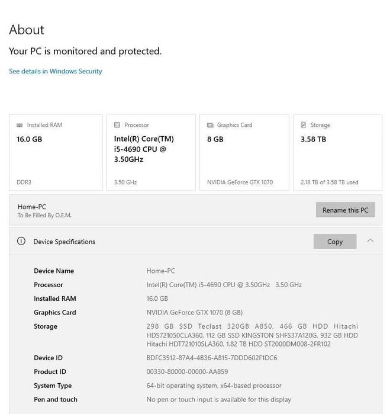Copy the device specifications

pyautogui.click(x=335, y=242)
